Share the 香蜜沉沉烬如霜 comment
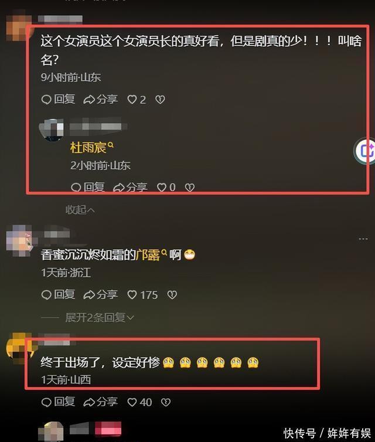Image resolution: width=375 pixels, height=442 pixels. click(101, 295)
